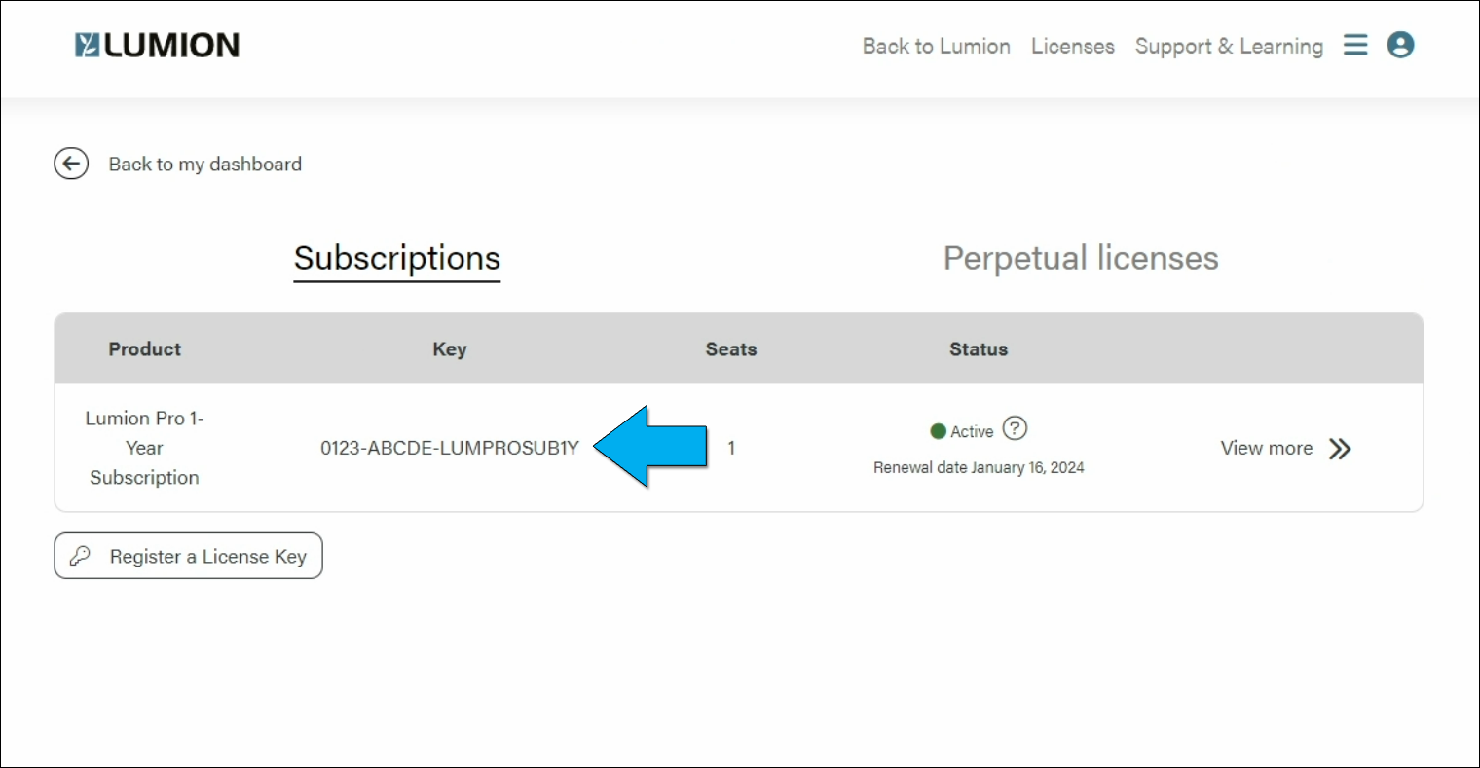Click the key icon on Register button

click(x=81, y=556)
